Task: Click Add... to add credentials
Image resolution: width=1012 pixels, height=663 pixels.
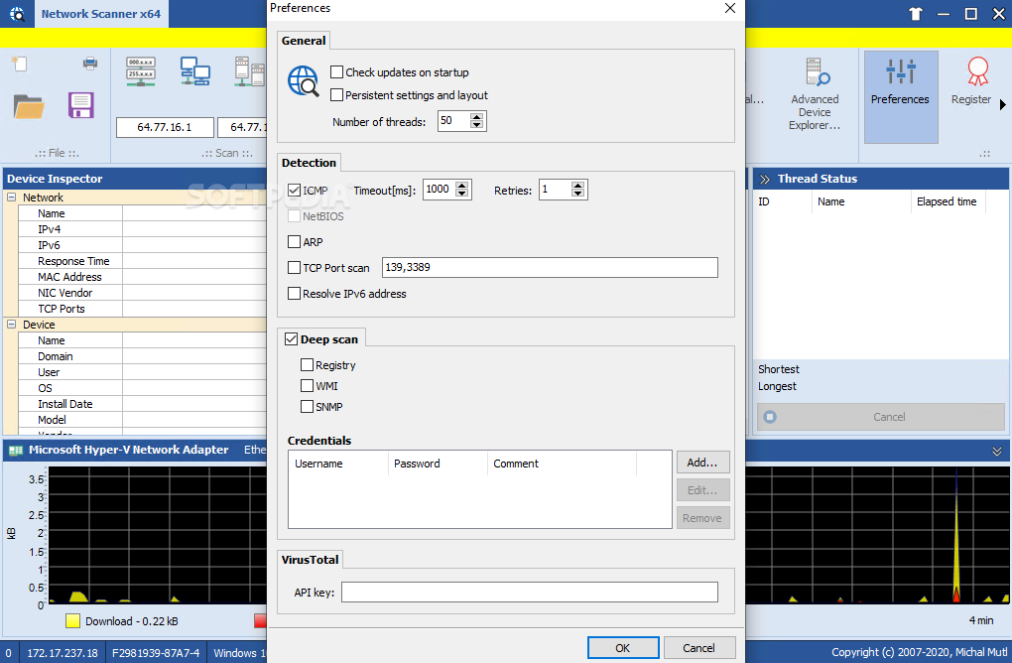Action: coord(702,463)
